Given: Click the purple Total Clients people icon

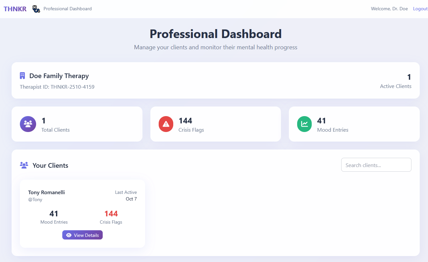Looking at the screenshot, I should (x=28, y=124).
